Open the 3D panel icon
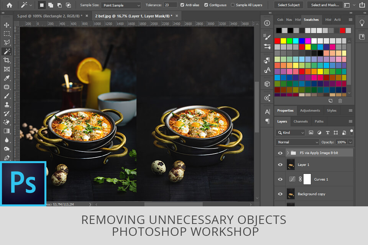The width and height of the screenshot is (368, 245). [267, 84]
